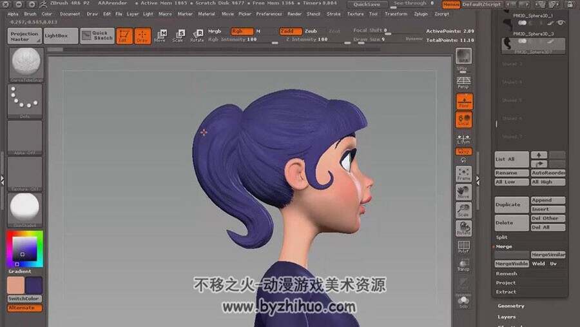Select the peach secondary color swatch
The image size is (580, 327).
tap(16, 285)
